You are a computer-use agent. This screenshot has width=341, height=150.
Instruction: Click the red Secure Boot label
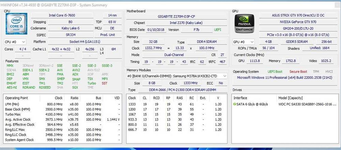pos(298,72)
